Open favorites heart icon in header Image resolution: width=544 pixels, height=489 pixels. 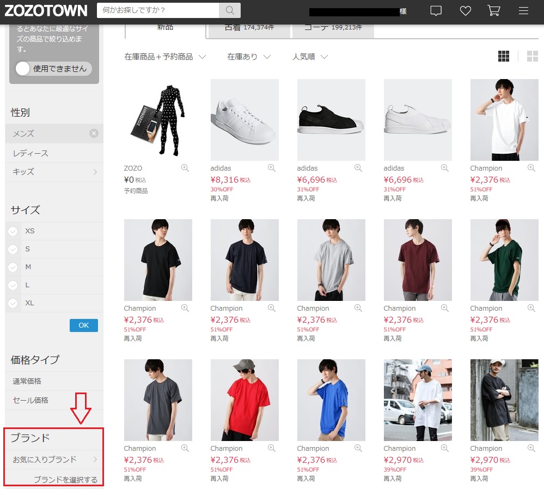coord(465,11)
